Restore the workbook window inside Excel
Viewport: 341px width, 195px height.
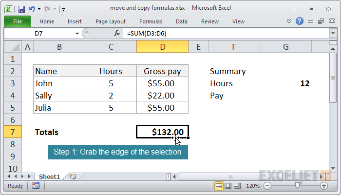pyautogui.click(x=321, y=21)
